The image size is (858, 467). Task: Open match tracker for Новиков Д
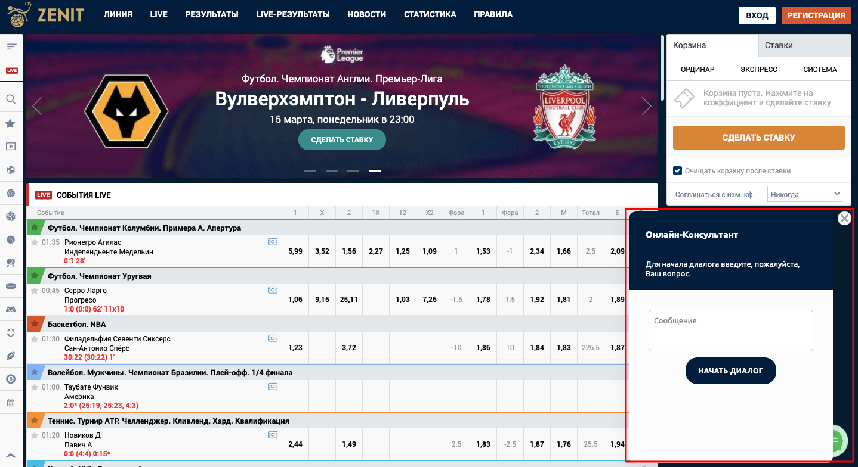(273, 435)
